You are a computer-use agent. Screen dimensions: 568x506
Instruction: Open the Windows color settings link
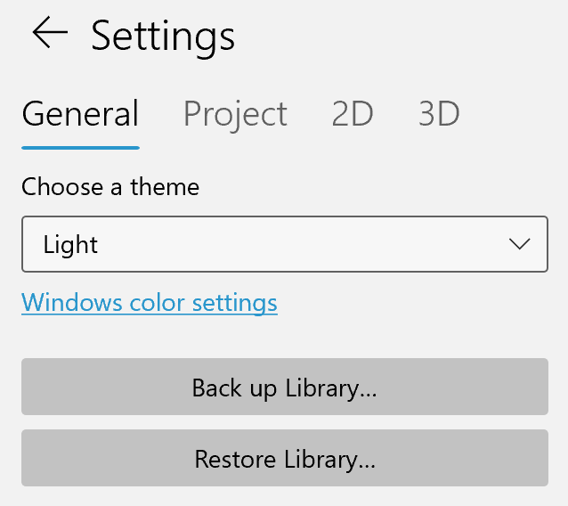coord(150,303)
